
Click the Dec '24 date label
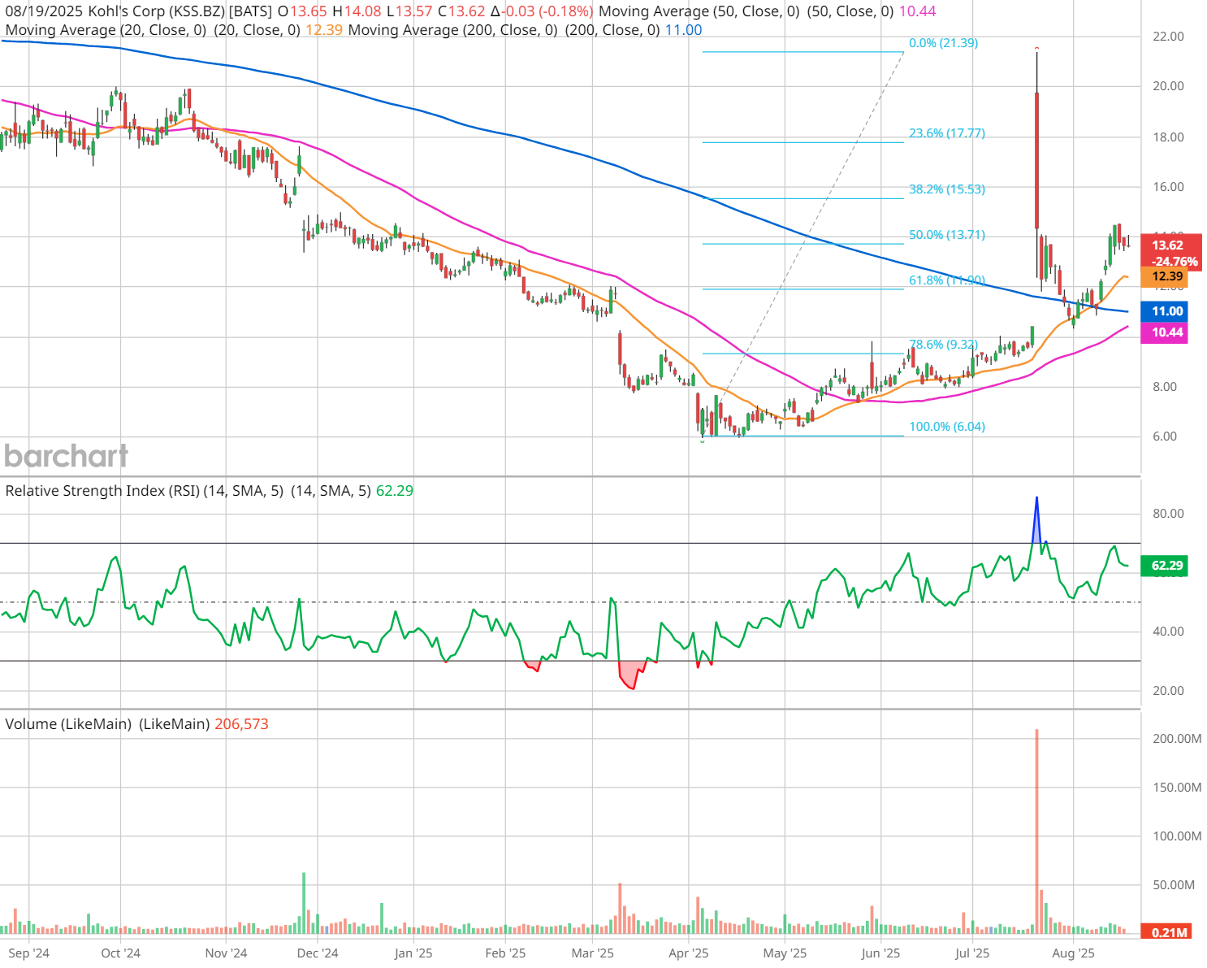(x=318, y=953)
